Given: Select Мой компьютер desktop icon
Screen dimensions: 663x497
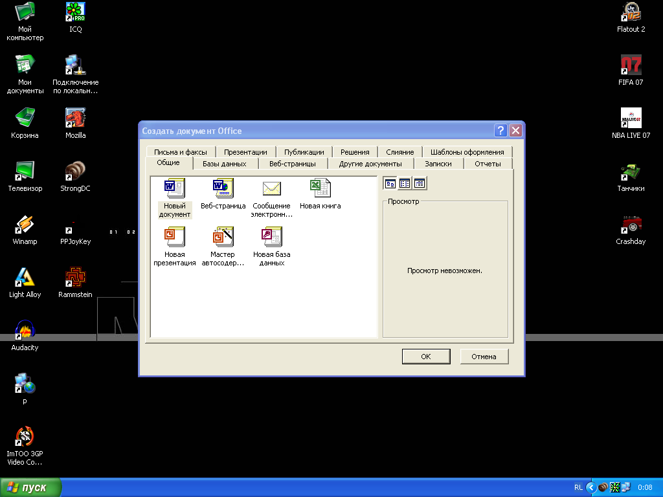Looking at the screenshot, I should pos(25,21).
